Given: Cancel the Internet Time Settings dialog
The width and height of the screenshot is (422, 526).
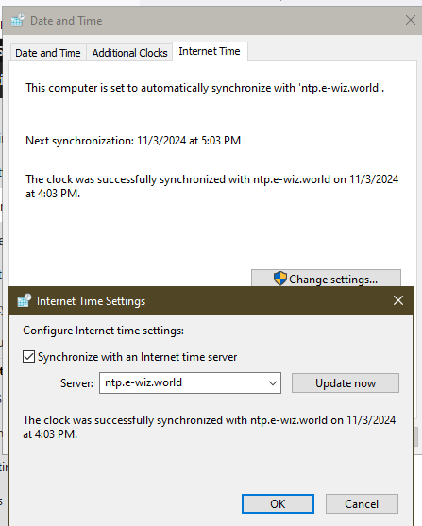Looking at the screenshot, I should pyautogui.click(x=362, y=503).
